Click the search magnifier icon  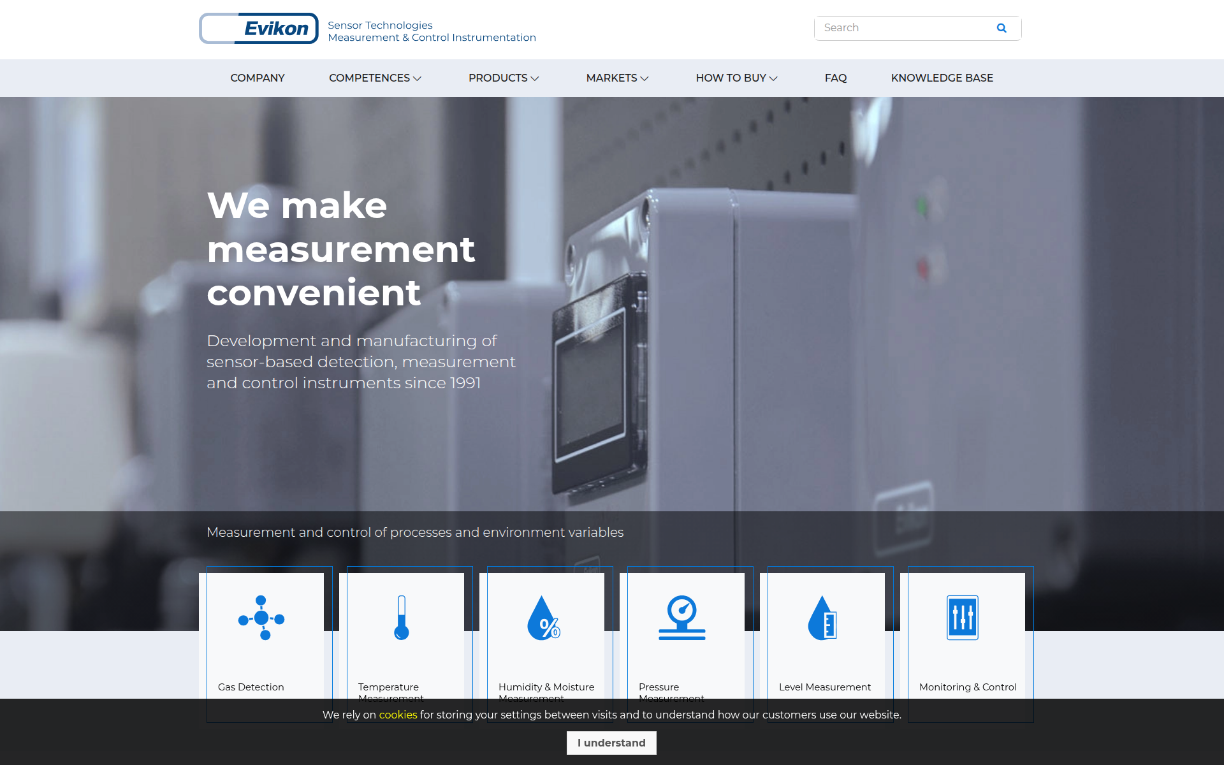[x=1002, y=28]
